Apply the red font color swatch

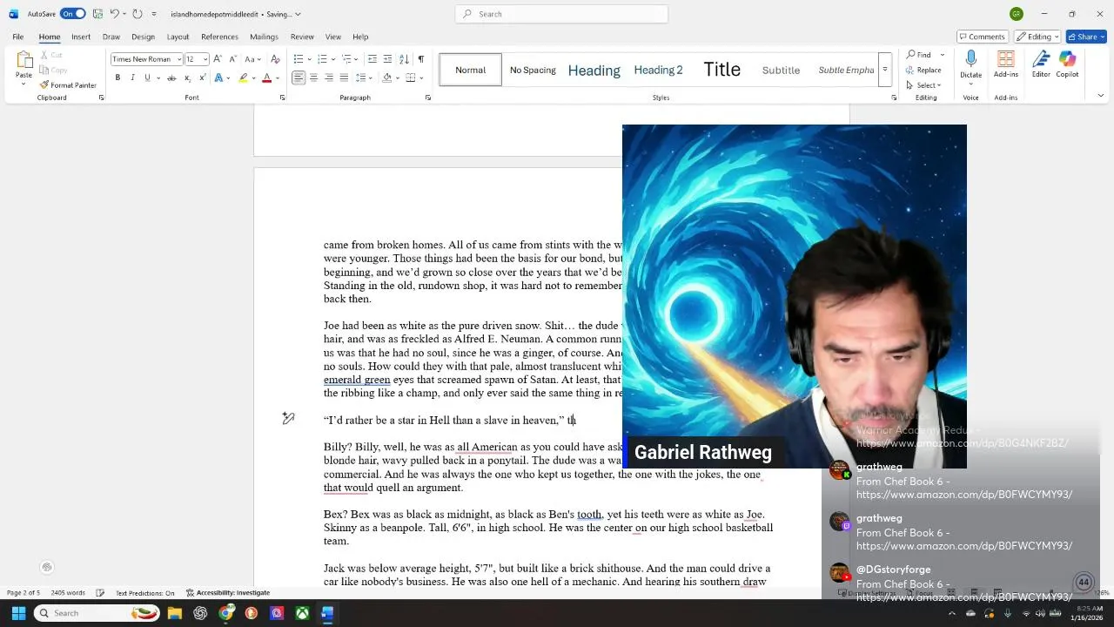[x=267, y=78]
